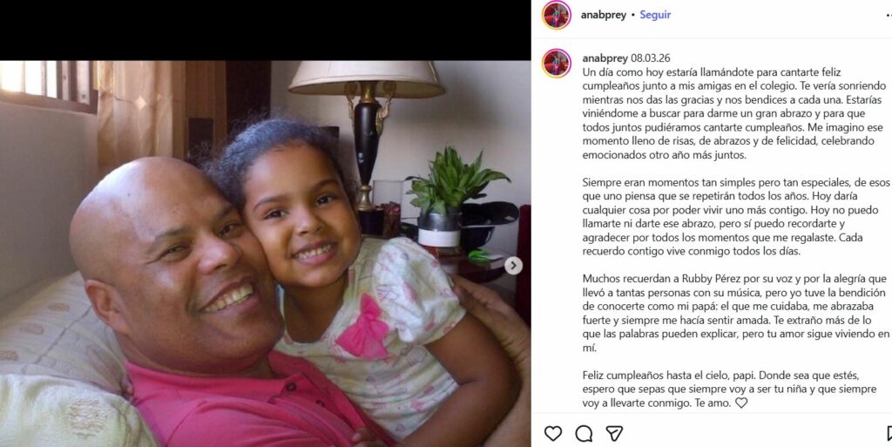Follow the account with Seguir
This screenshot has height=447, width=892.
pos(655,16)
